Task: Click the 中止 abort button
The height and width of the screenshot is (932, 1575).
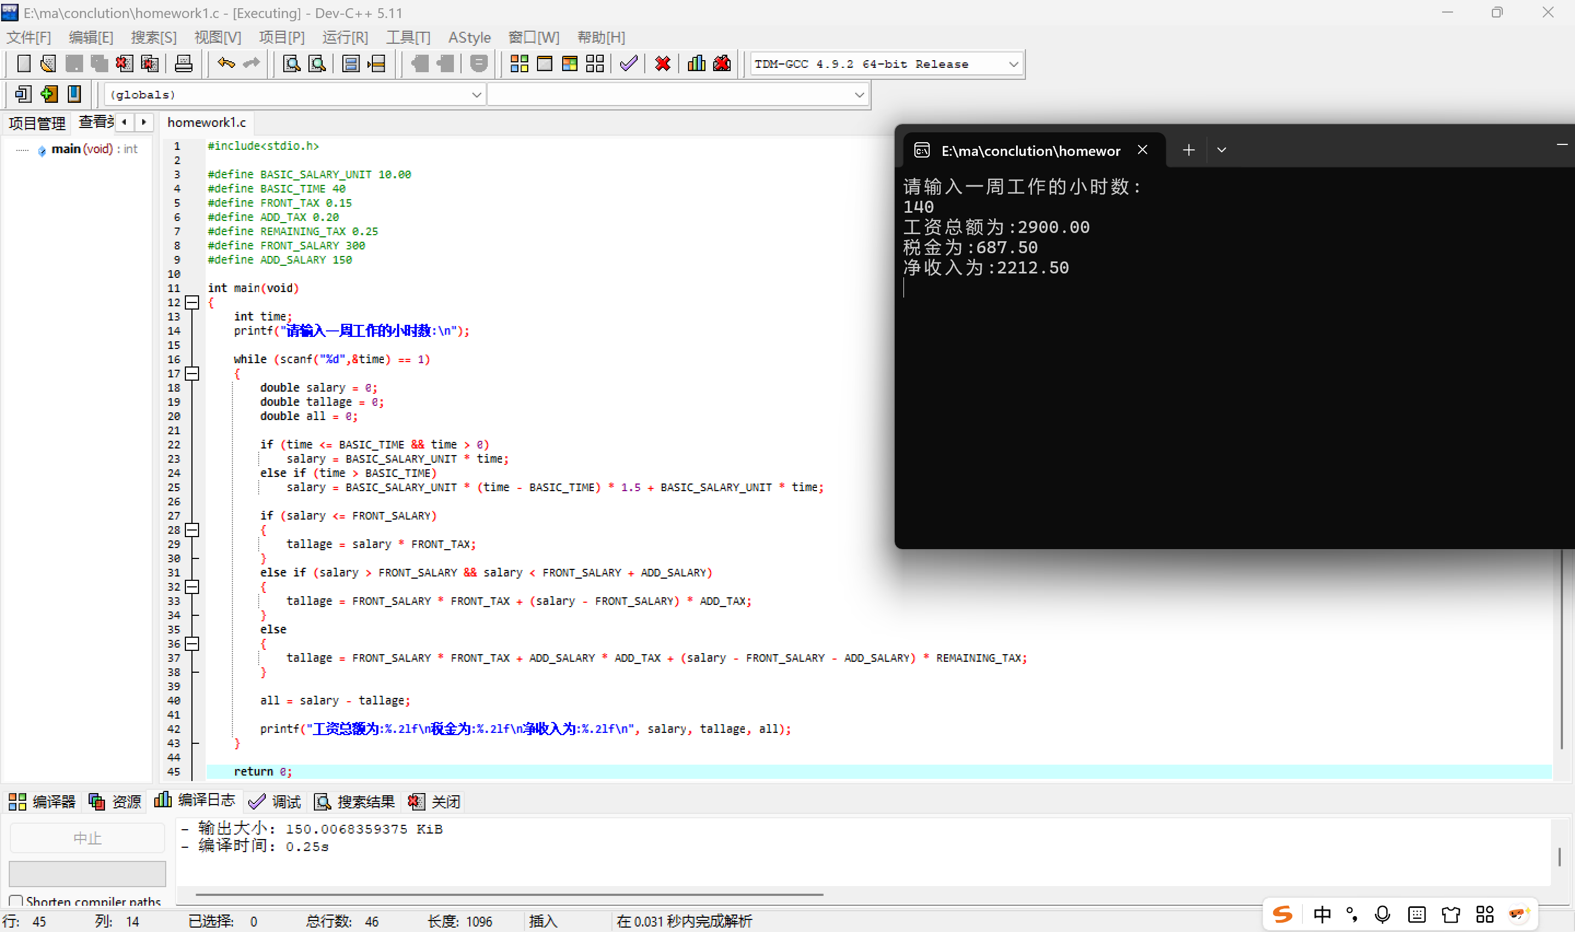Action: pos(87,838)
